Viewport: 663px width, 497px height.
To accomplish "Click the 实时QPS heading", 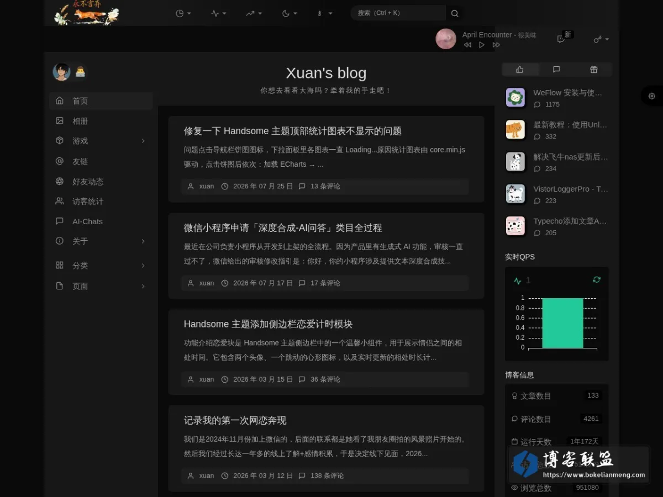I will (x=520, y=257).
